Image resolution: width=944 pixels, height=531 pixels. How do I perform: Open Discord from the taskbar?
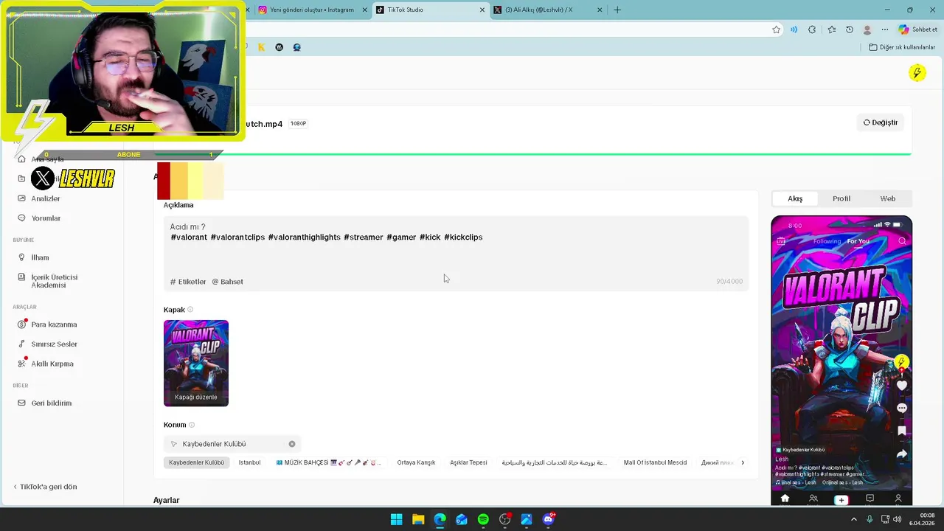click(548, 519)
